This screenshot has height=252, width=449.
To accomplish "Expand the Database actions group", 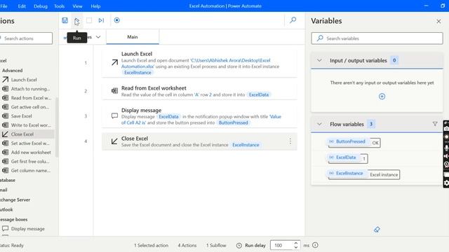I will click(x=8, y=181).
